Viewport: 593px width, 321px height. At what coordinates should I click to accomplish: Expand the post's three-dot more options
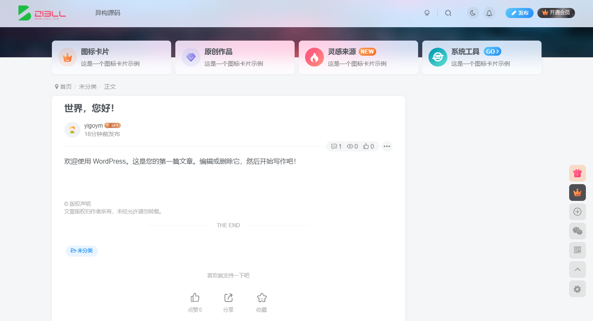coord(387,146)
